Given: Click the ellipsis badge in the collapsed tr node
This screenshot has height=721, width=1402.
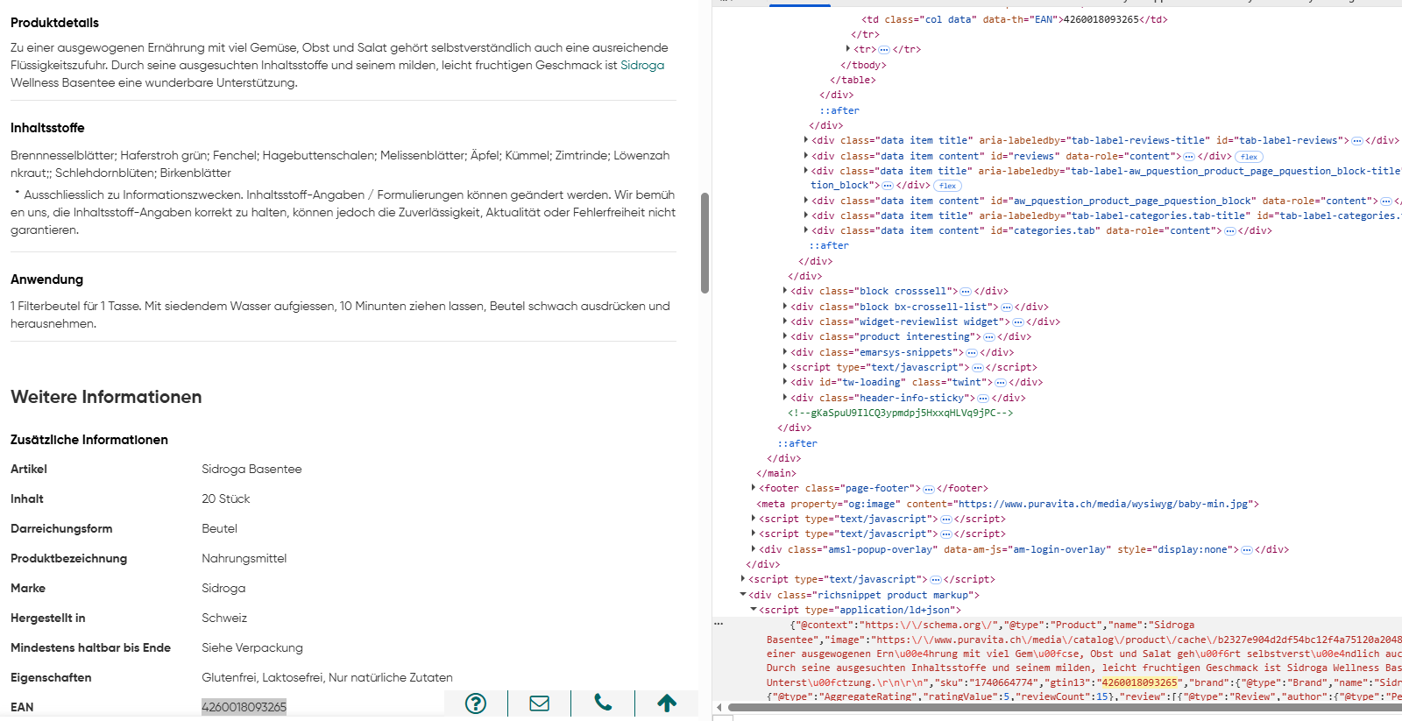Looking at the screenshot, I should (884, 50).
